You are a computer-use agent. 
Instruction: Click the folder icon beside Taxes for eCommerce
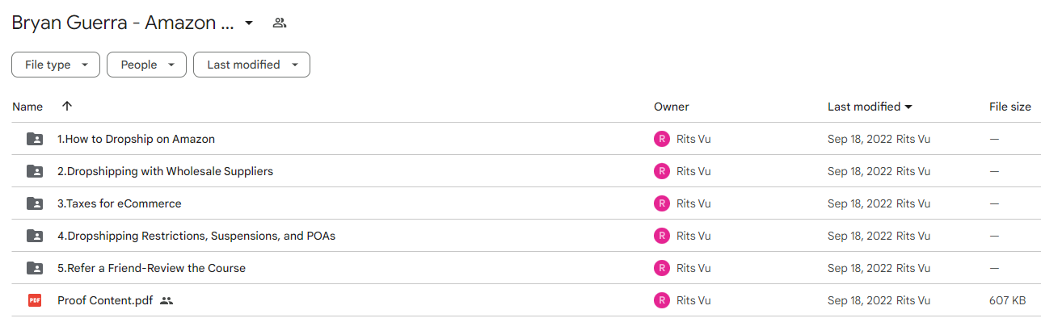[35, 203]
